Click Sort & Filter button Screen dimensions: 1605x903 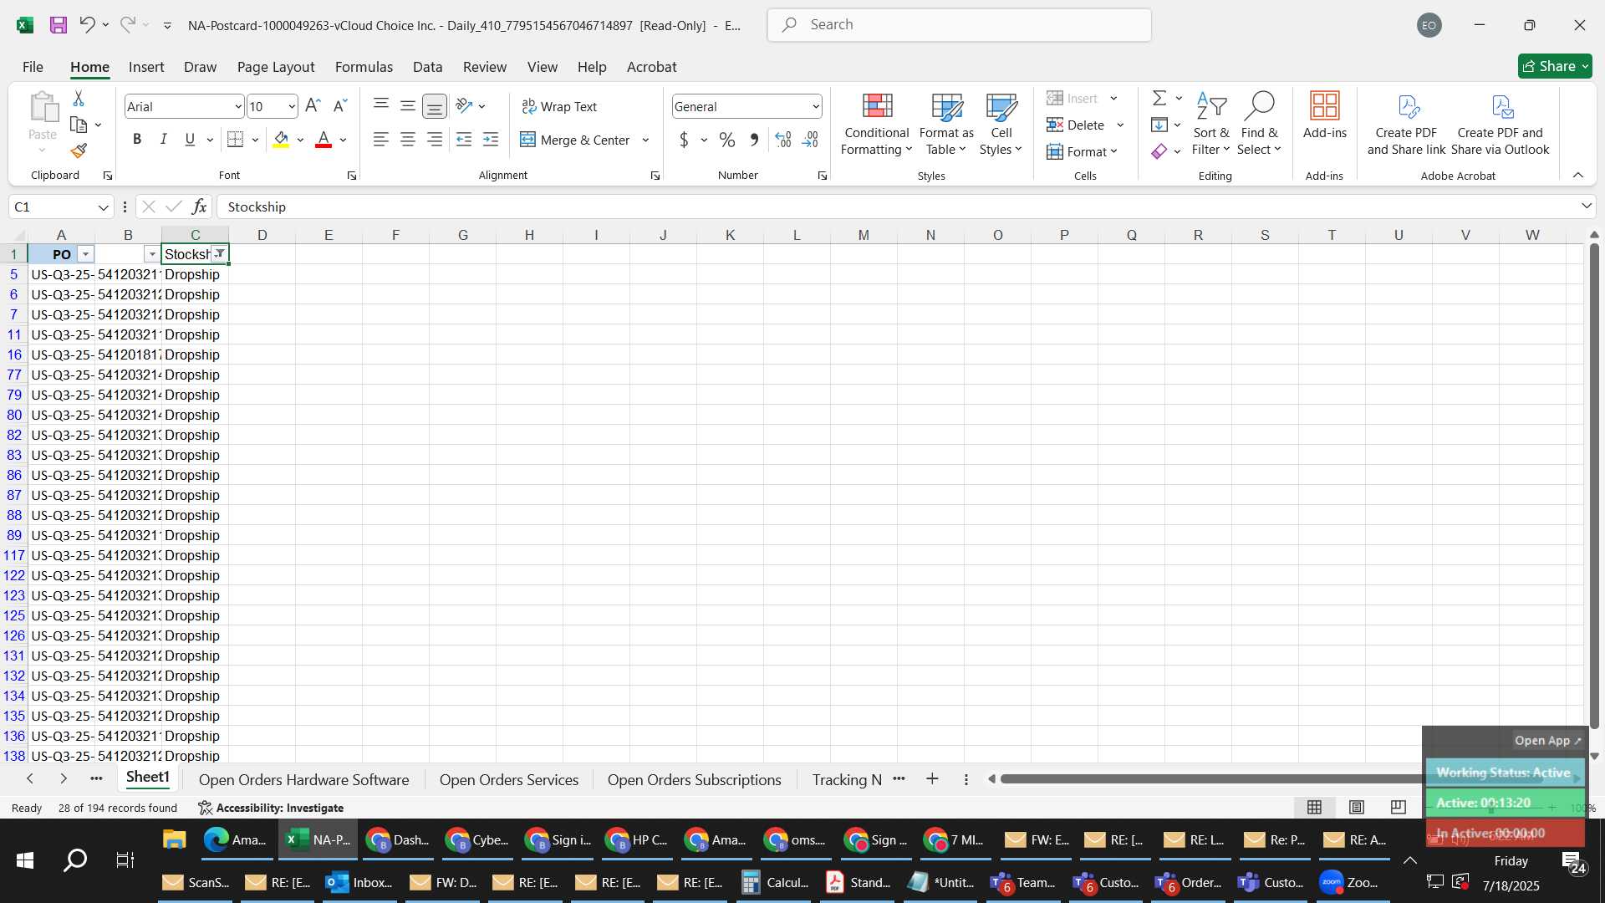[1210, 123]
